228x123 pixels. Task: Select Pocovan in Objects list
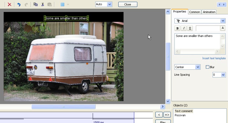pos(180,115)
